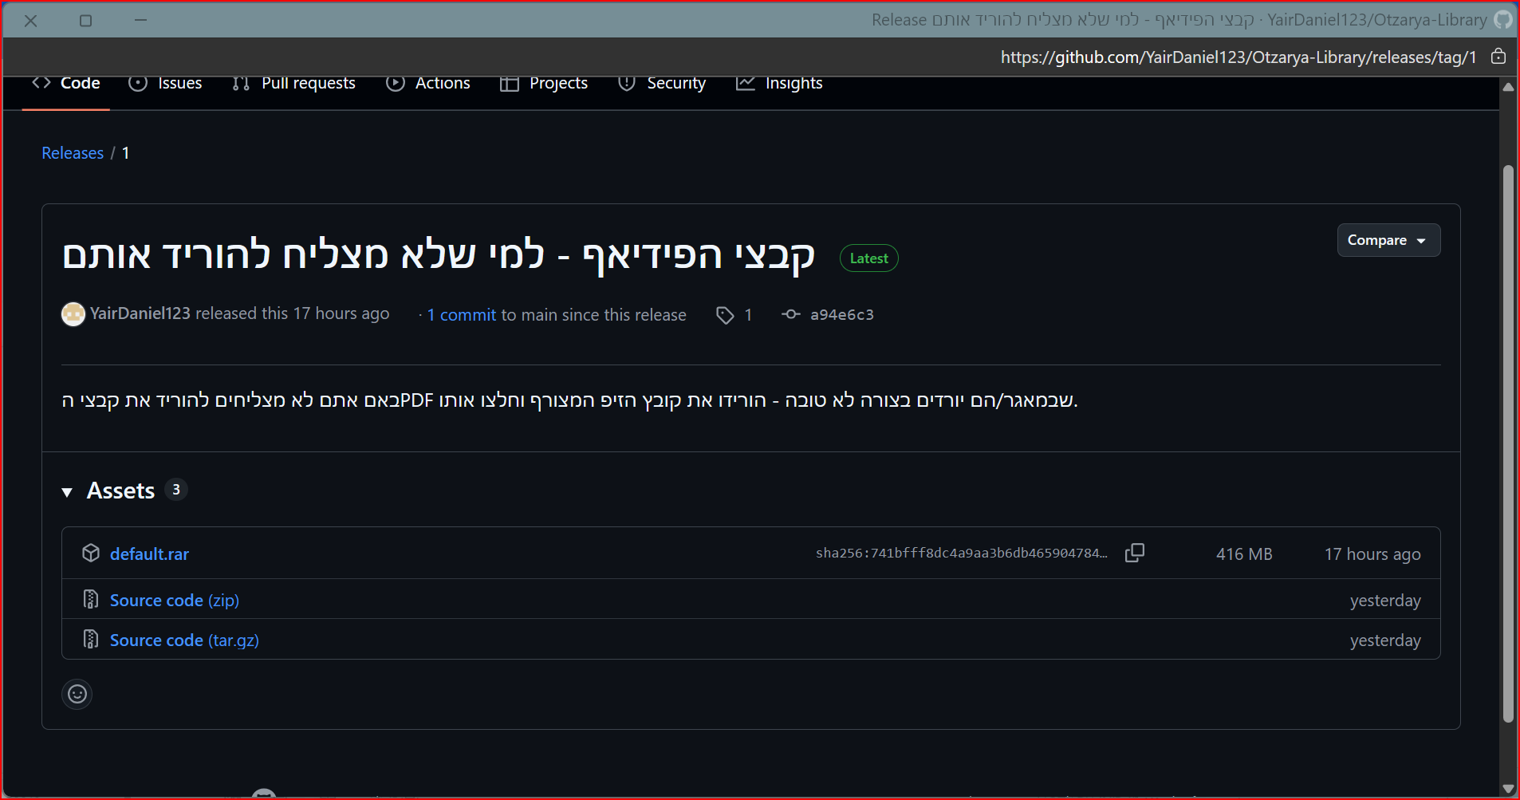
Task: Click the vertical scrollbar thumb
Action: pyautogui.click(x=1507, y=443)
